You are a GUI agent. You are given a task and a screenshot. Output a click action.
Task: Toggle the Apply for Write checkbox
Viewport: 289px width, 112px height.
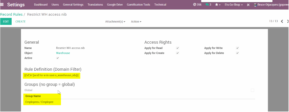(x=237, y=48)
